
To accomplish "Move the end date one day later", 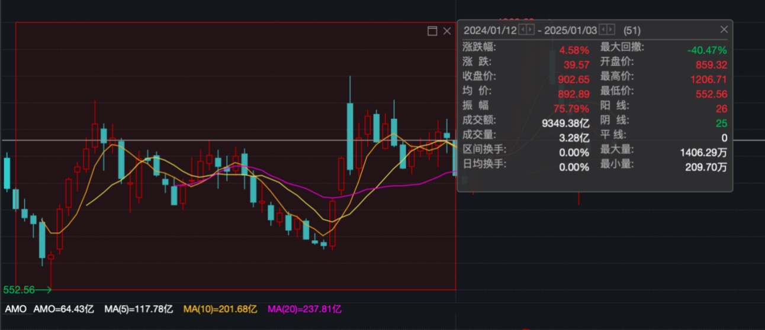I will click(611, 30).
